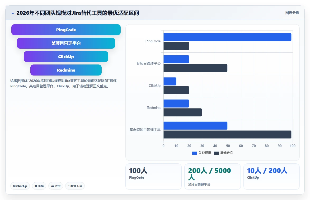Click 某老牌项目管理工具 blue 关键权重 bar
The image size is (310, 200).
[195, 126]
